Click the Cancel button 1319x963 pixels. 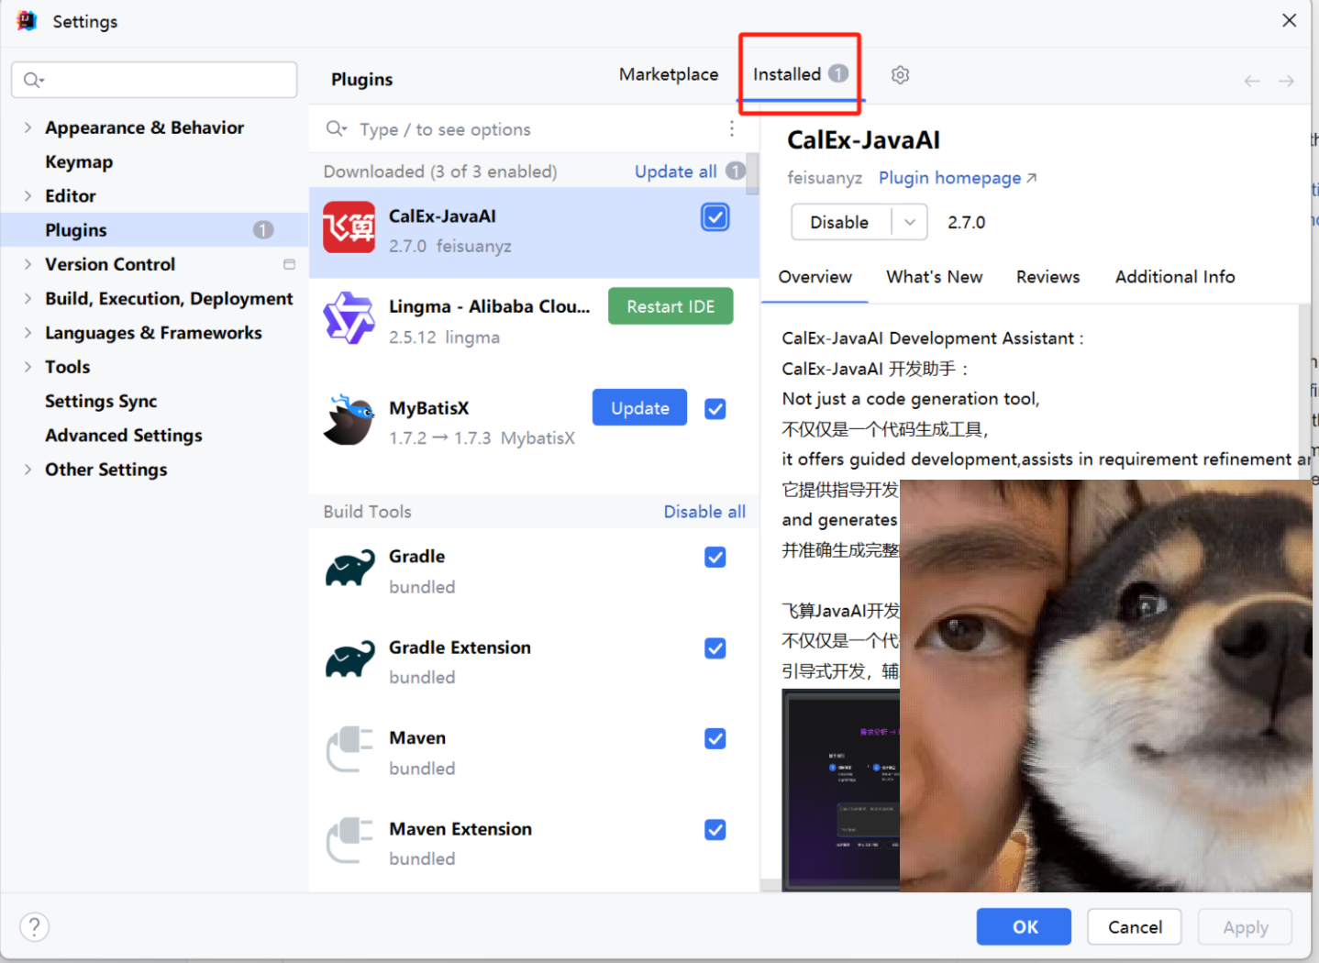(1135, 926)
